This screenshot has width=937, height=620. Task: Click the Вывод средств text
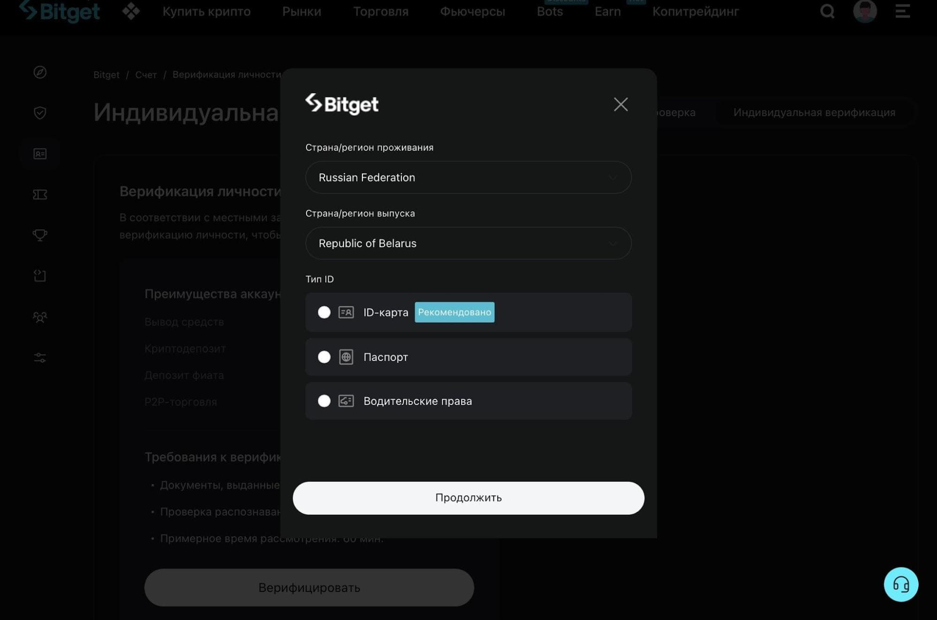[184, 322]
